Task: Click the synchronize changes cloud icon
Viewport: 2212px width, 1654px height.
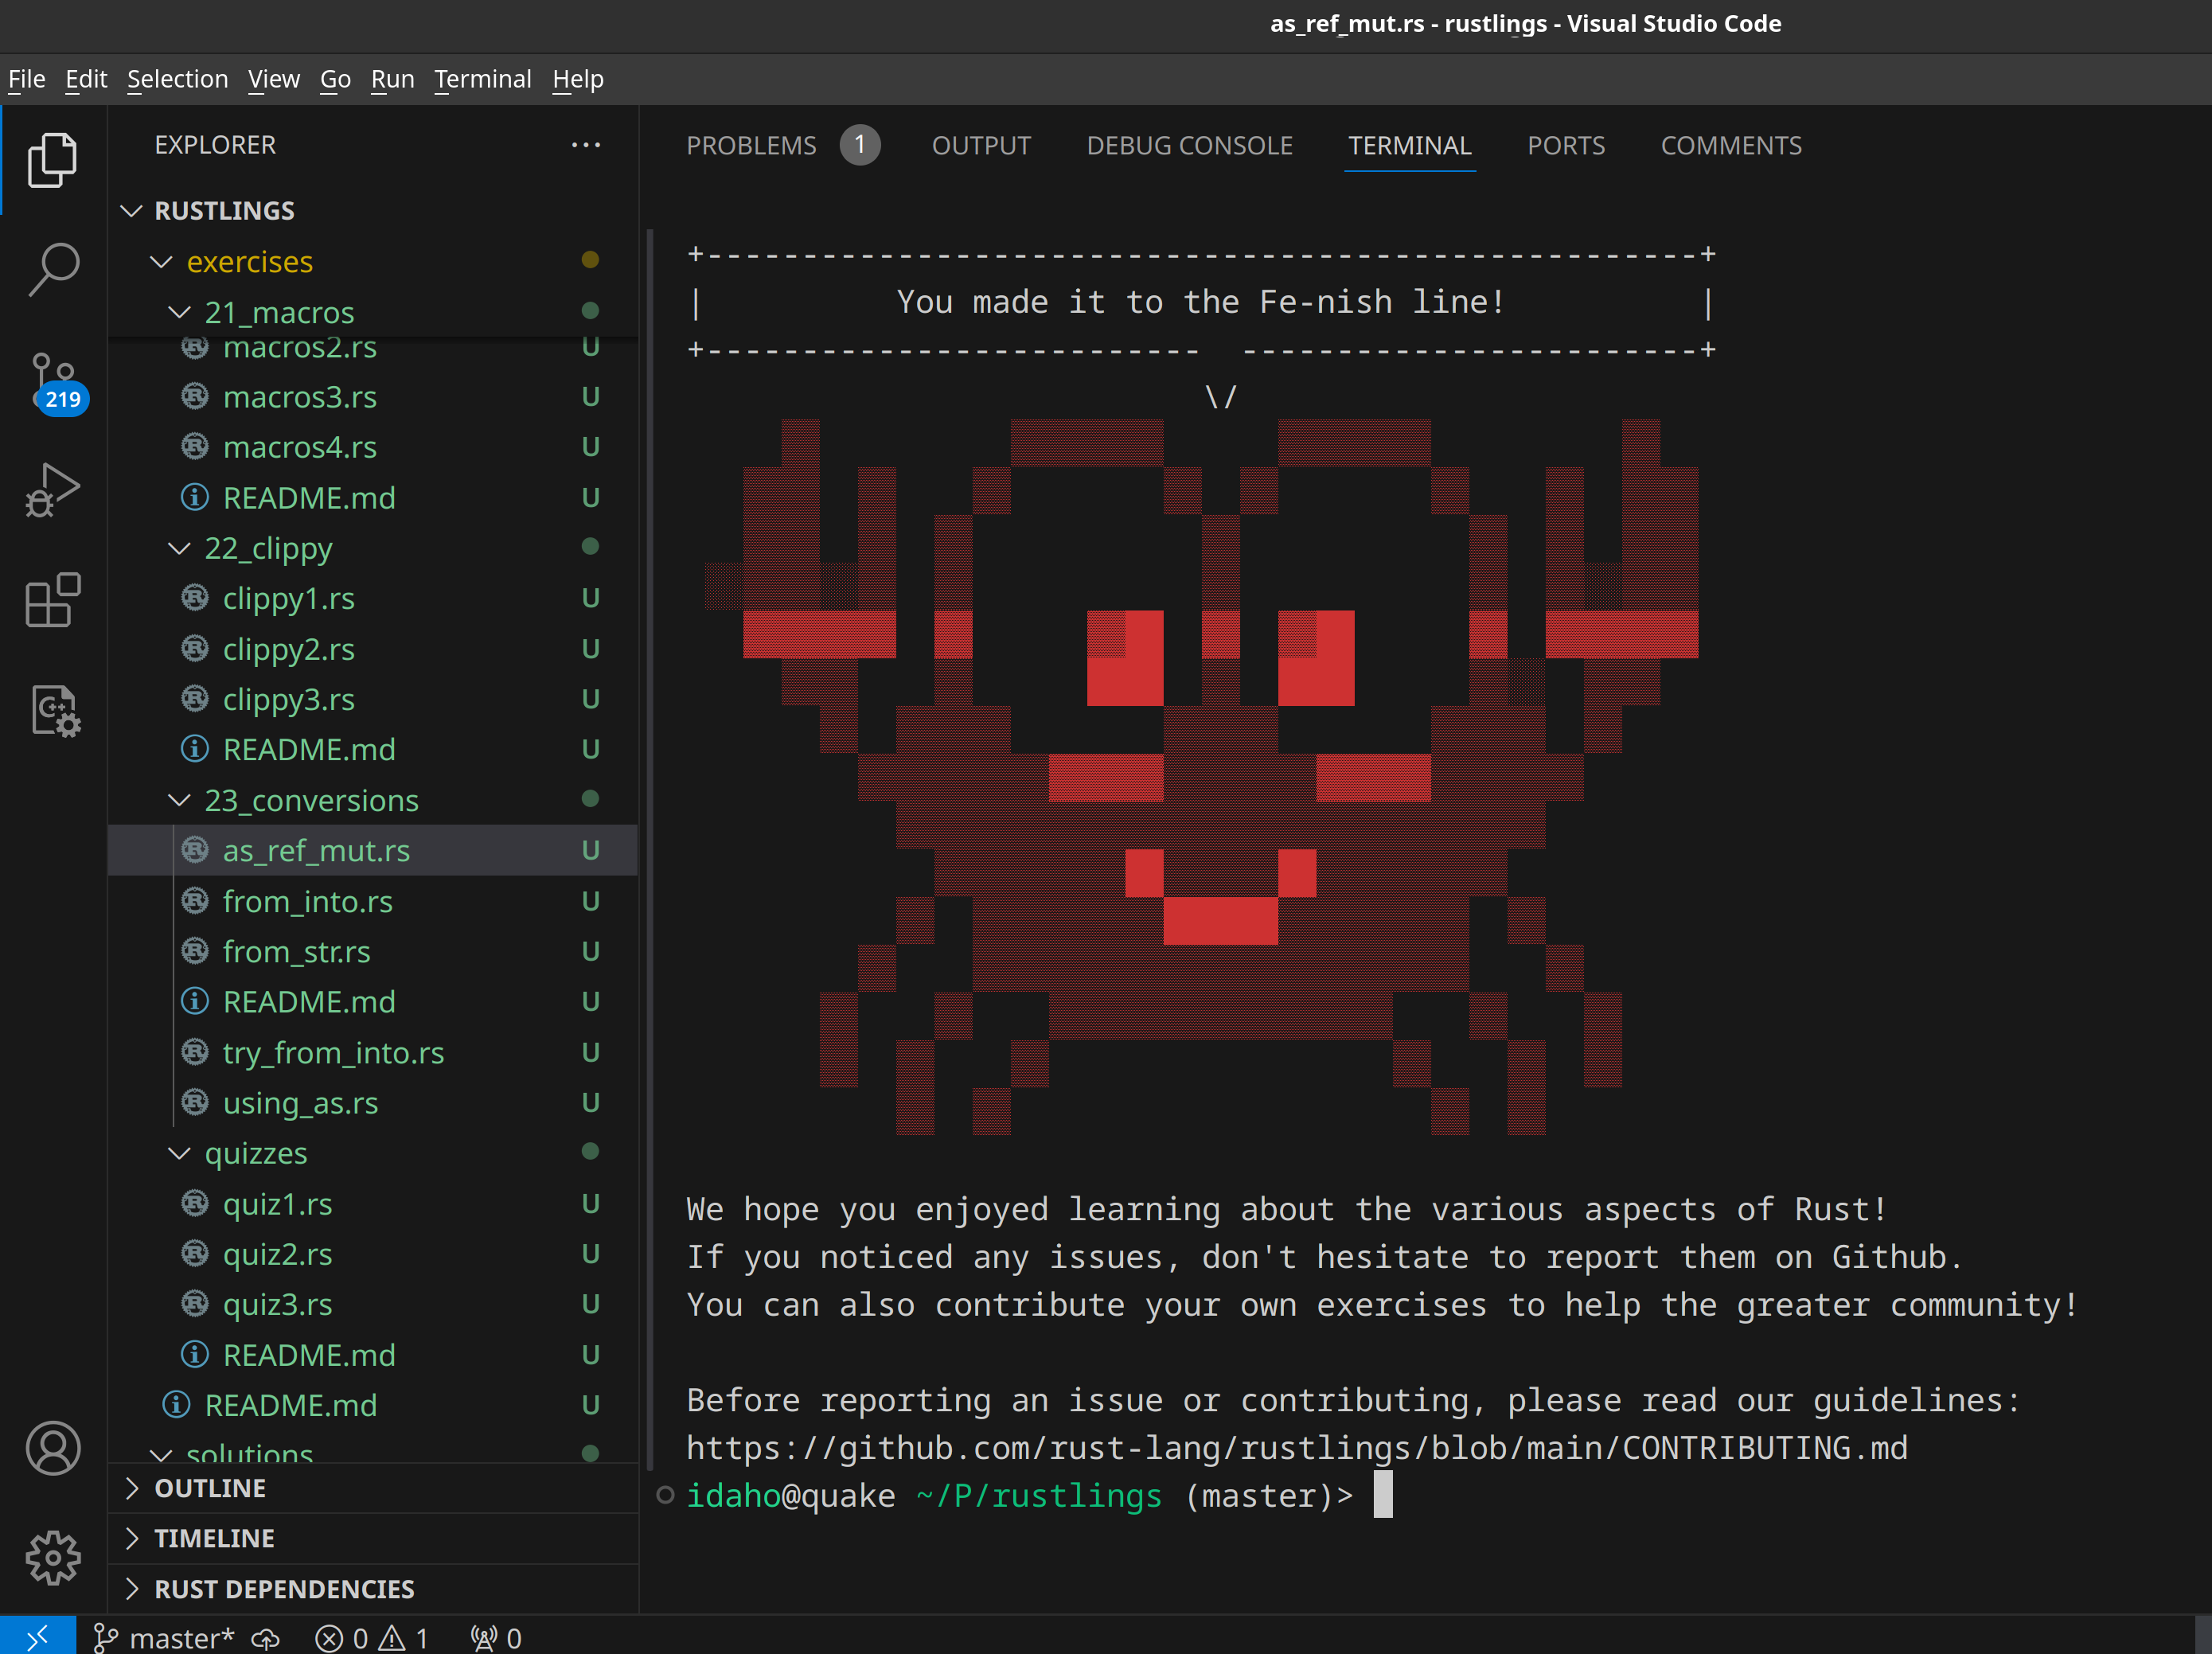Action: pos(265,1638)
